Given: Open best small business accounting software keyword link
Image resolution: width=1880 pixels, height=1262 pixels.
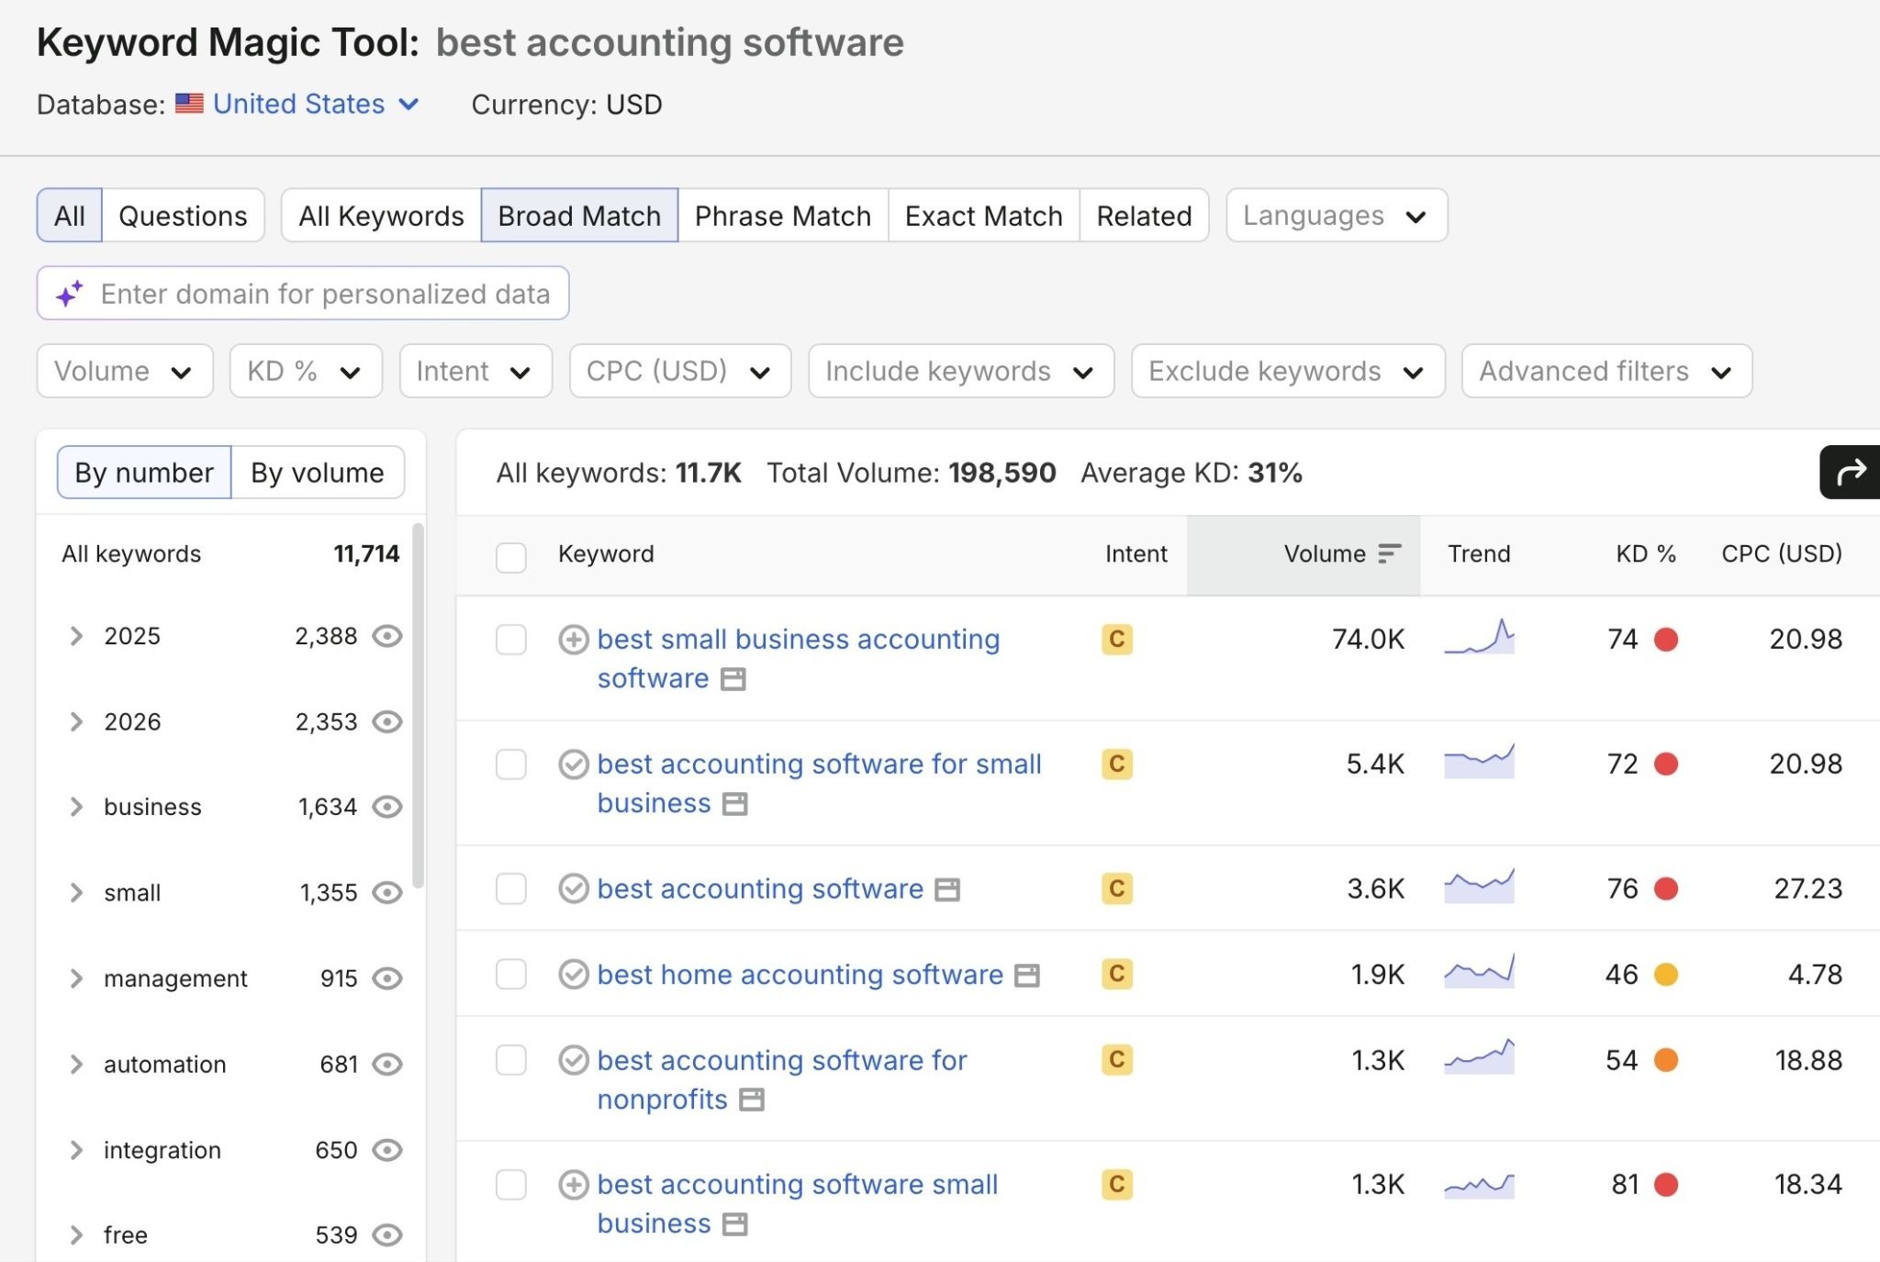Looking at the screenshot, I should (797, 659).
